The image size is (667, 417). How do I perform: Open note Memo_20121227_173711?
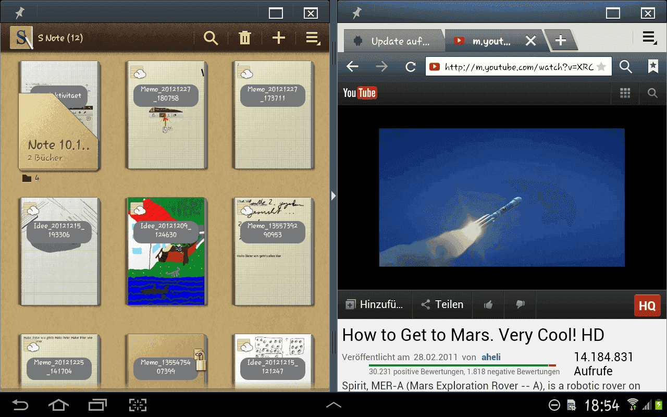click(274, 115)
